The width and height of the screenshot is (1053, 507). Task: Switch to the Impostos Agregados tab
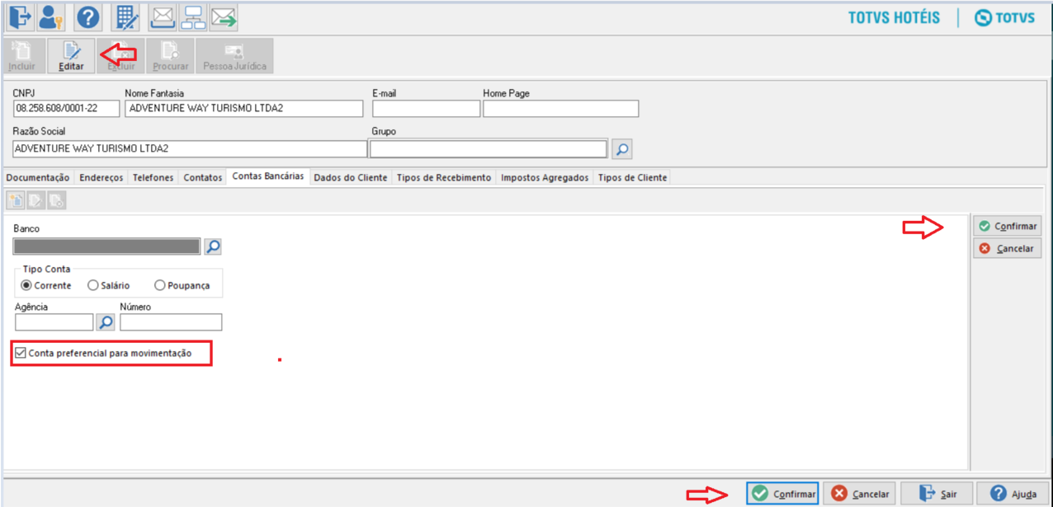pos(545,177)
